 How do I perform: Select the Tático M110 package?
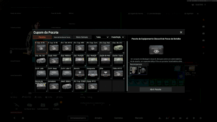(118, 73)
